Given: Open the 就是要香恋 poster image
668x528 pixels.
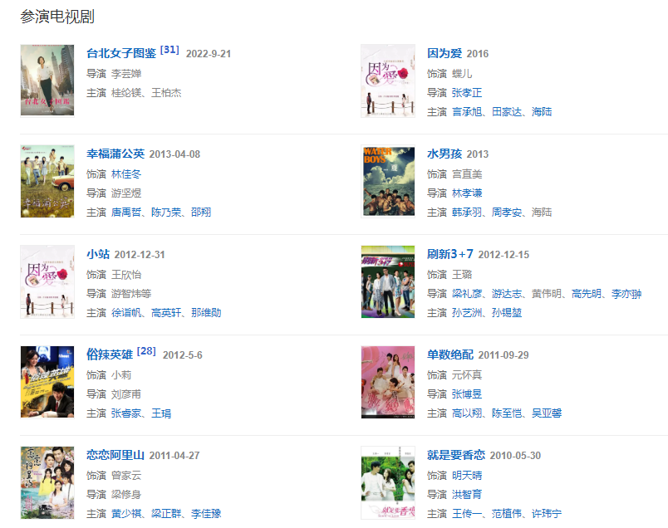Looking at the screenshot, I should pyautogui.click(x=388, y=482).
